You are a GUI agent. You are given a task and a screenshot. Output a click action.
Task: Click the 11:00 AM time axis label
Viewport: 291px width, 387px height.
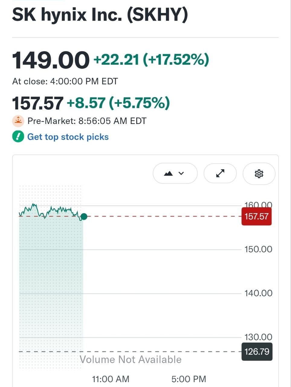pos(111,379)
